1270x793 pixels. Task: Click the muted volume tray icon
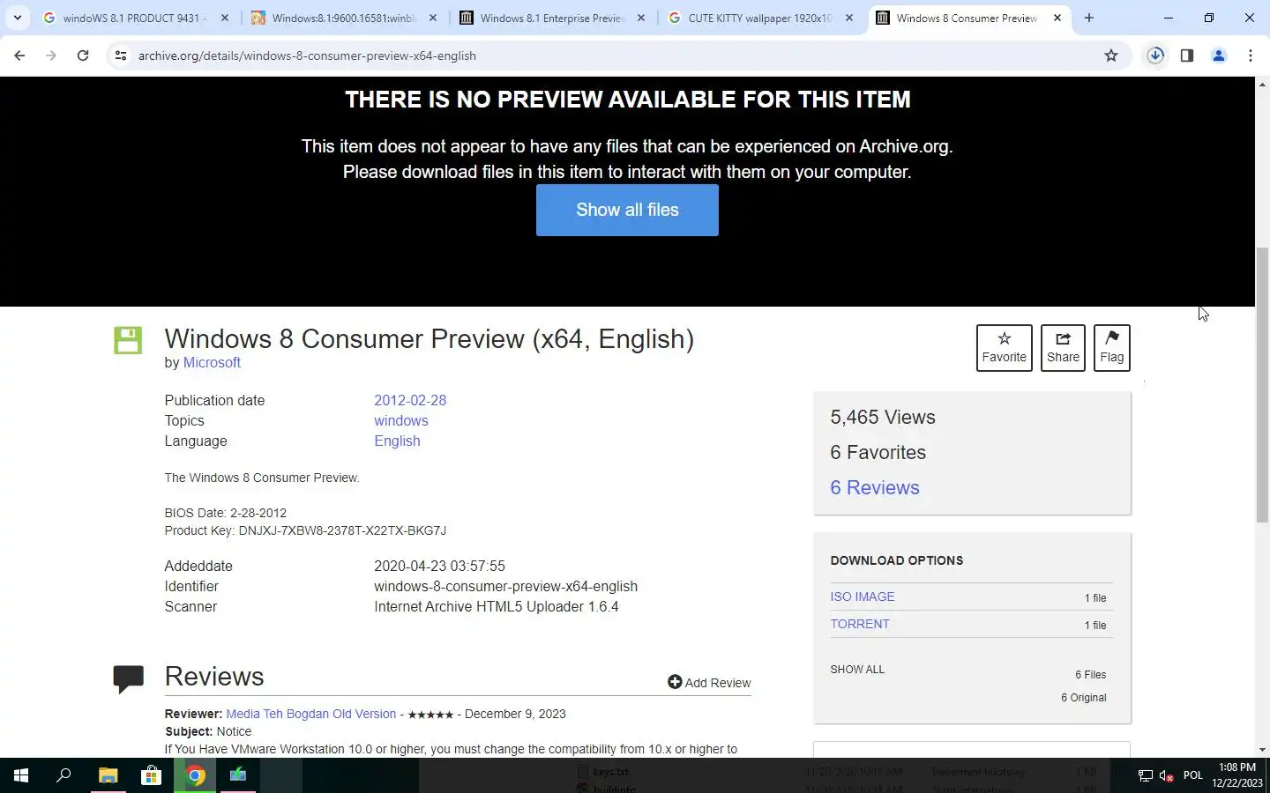(1166, 775)
